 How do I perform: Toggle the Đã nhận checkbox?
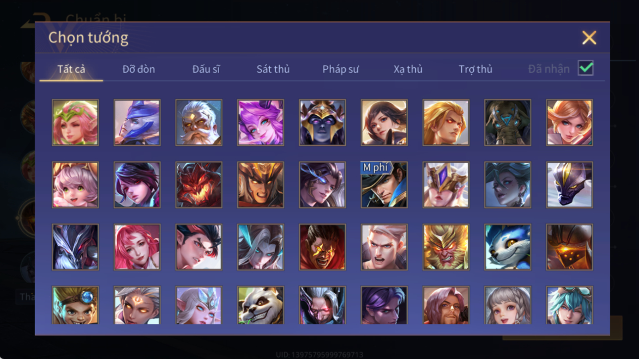586,68
